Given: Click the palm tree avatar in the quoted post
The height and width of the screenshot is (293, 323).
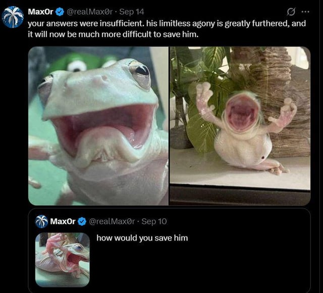Looking at the screenshot, I should 42,221.
